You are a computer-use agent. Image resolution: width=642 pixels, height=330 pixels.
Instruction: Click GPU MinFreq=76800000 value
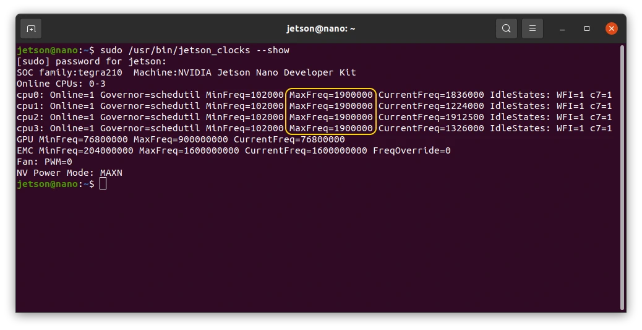pyautogui.click(x=83, y=139)
